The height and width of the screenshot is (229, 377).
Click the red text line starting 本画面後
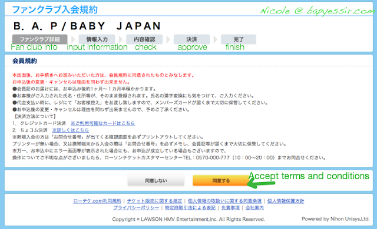pos(104,75)
